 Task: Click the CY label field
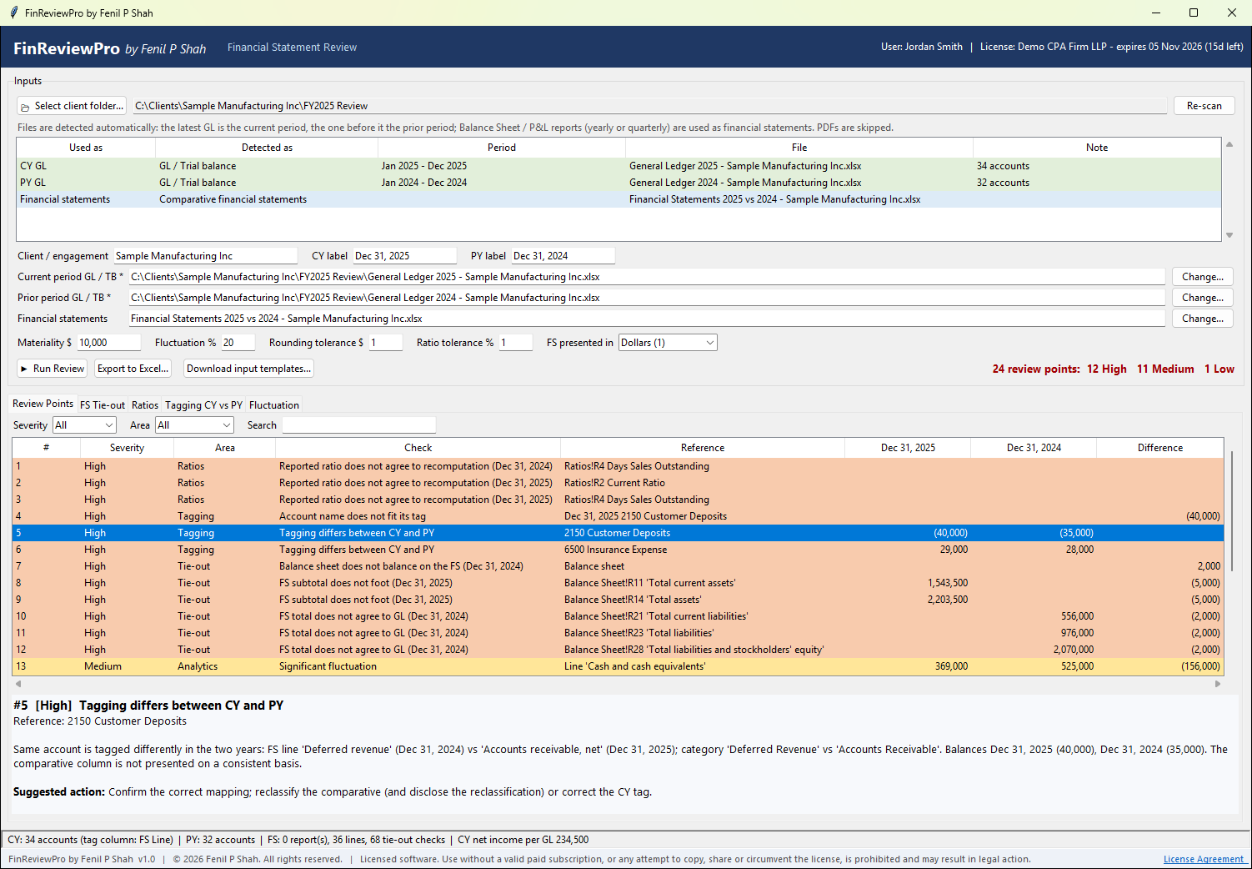click(405, 256)
